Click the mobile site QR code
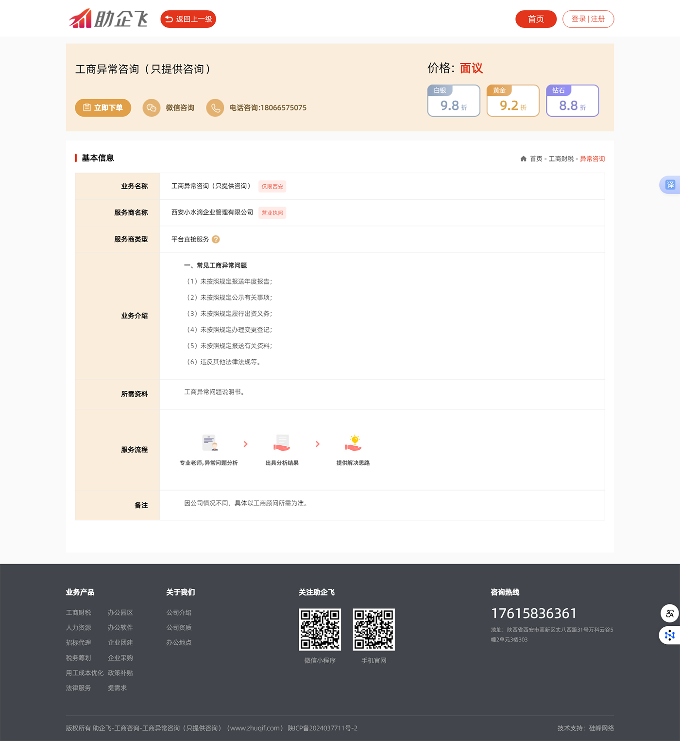Image resolution: width=680 pixels, height=741 pixels. coord(374,629)
